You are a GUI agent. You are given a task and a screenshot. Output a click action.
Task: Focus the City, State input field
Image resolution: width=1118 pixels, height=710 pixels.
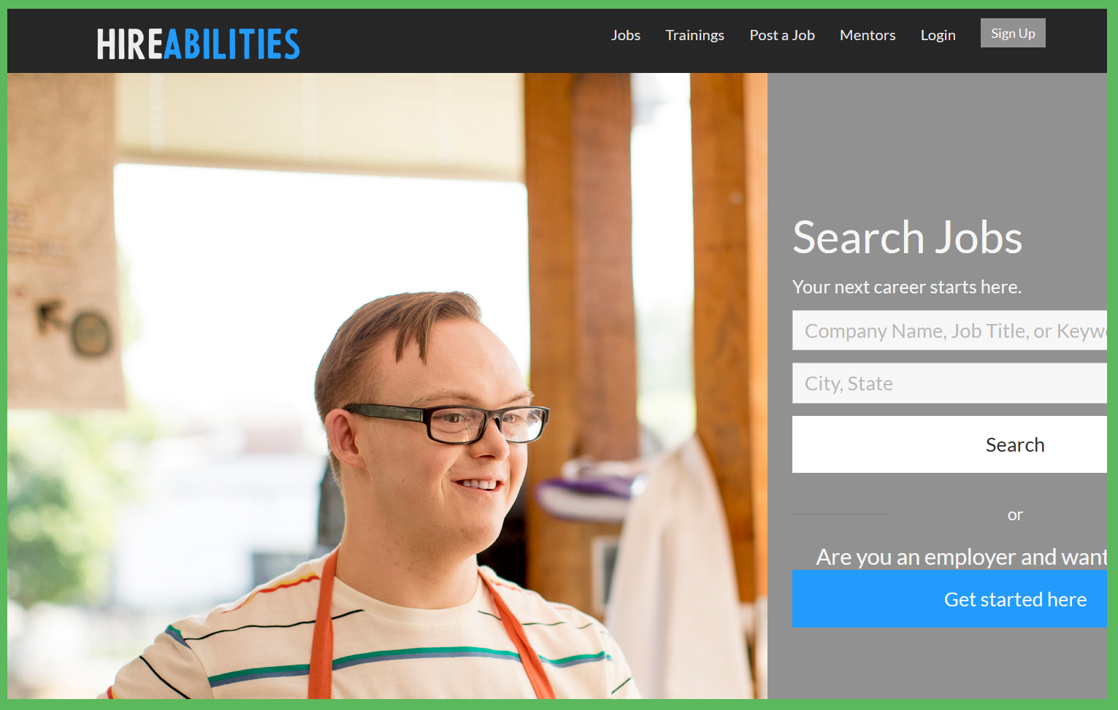949,383
